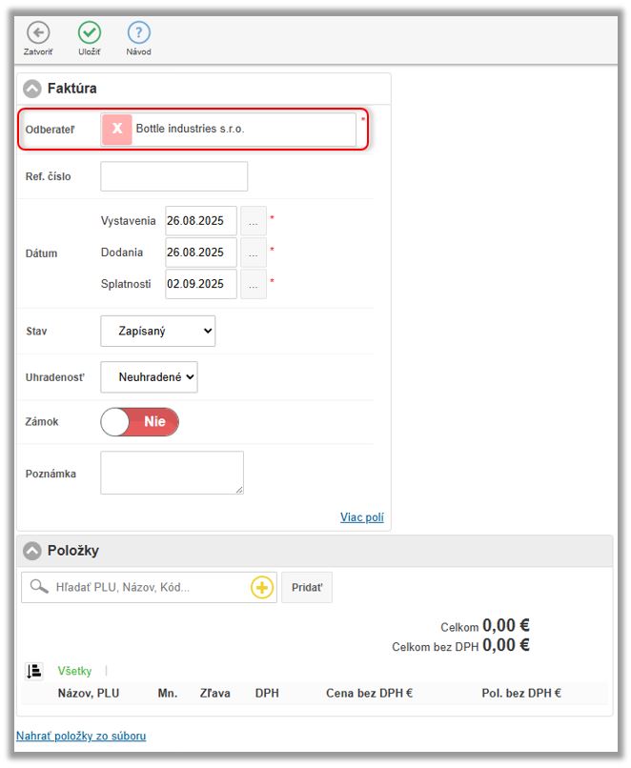This screenshot has height=768, width=631.
Task: Collapse the Faktúra section
Action: coord(32,89)
